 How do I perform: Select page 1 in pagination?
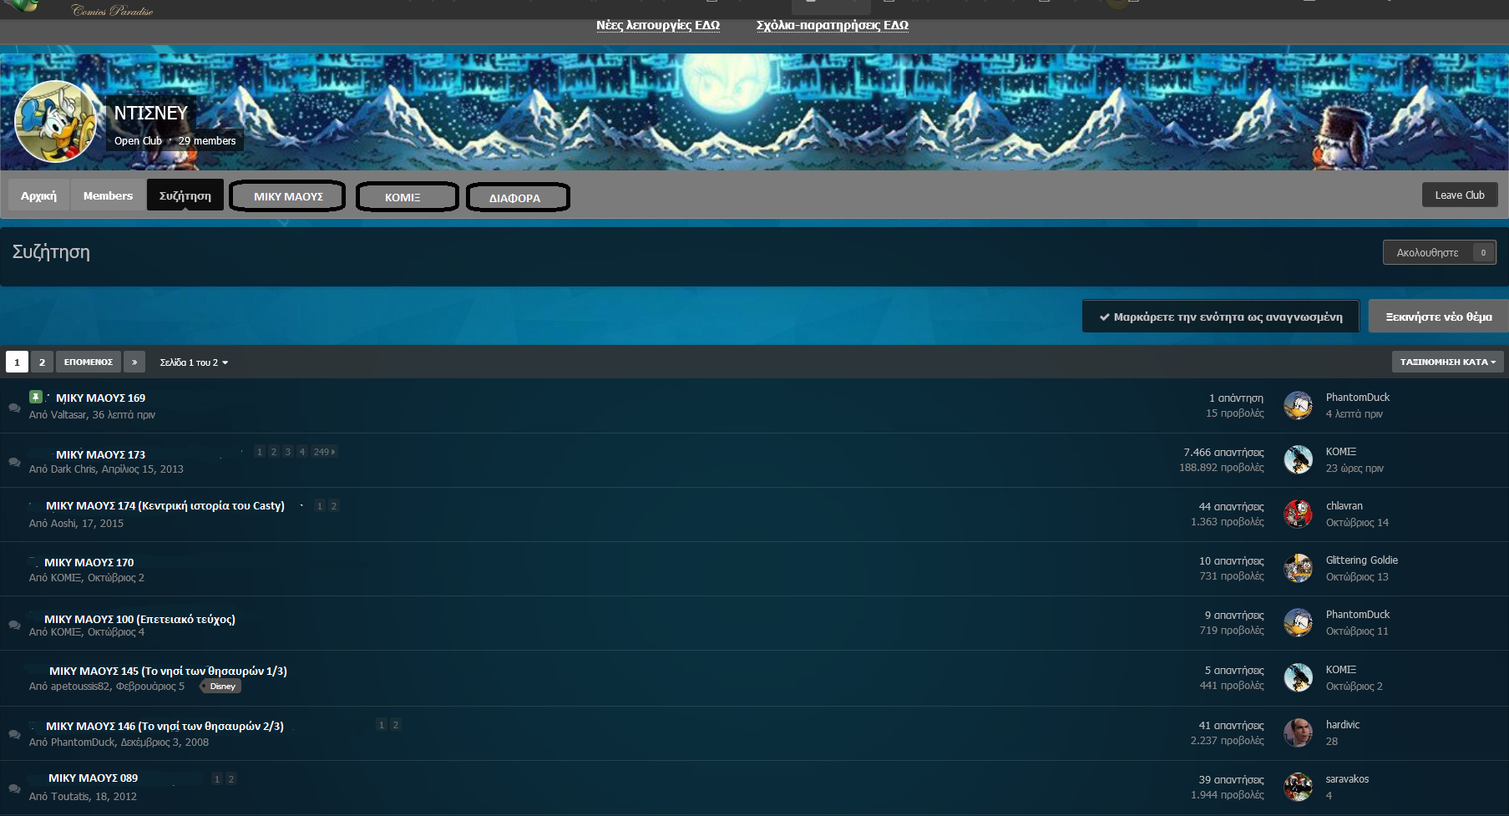click(17, 362)
